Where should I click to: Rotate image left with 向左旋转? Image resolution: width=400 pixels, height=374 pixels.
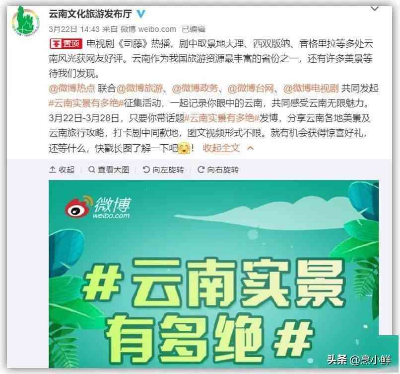coord(163,170)
